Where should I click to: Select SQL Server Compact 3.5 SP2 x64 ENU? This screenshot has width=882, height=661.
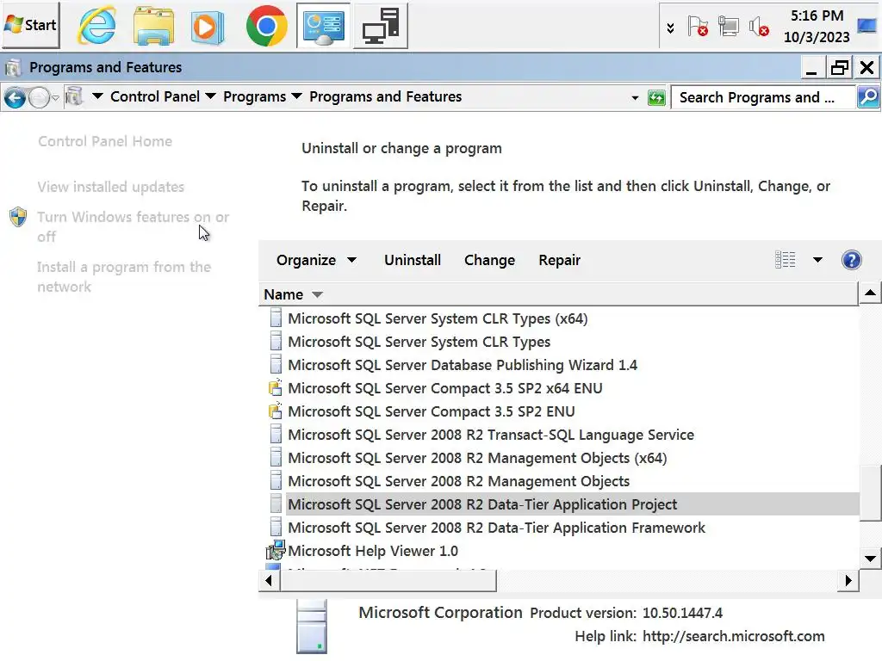[445, 388]
